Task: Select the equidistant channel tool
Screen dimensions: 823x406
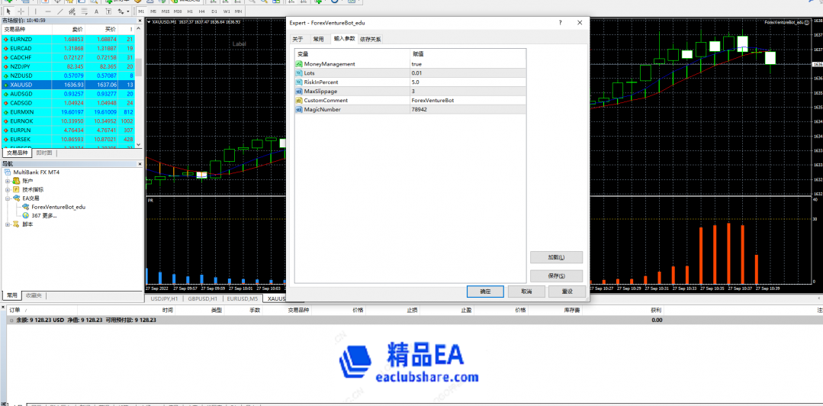Action: click(x=72, y=11)
